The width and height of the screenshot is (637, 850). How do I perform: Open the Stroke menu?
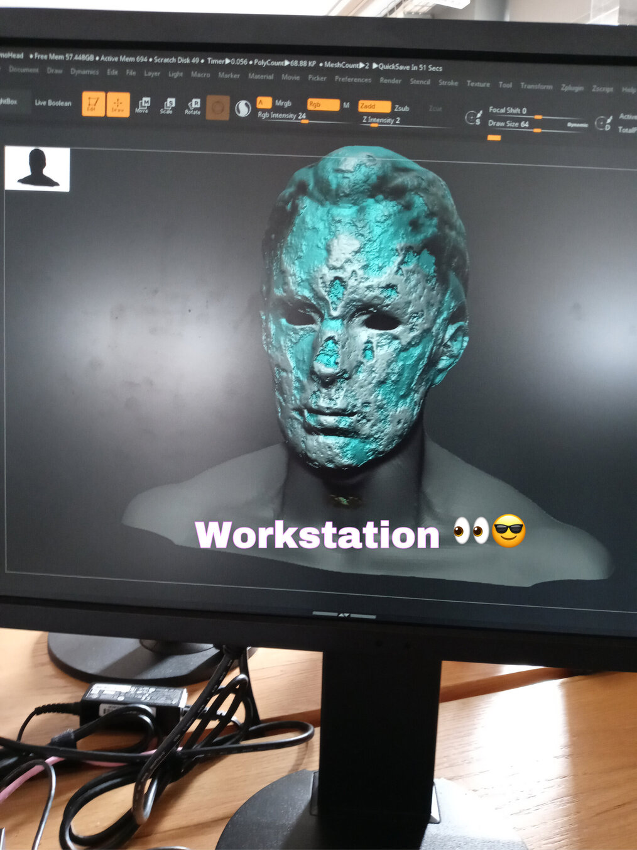[x=448, y=82]
